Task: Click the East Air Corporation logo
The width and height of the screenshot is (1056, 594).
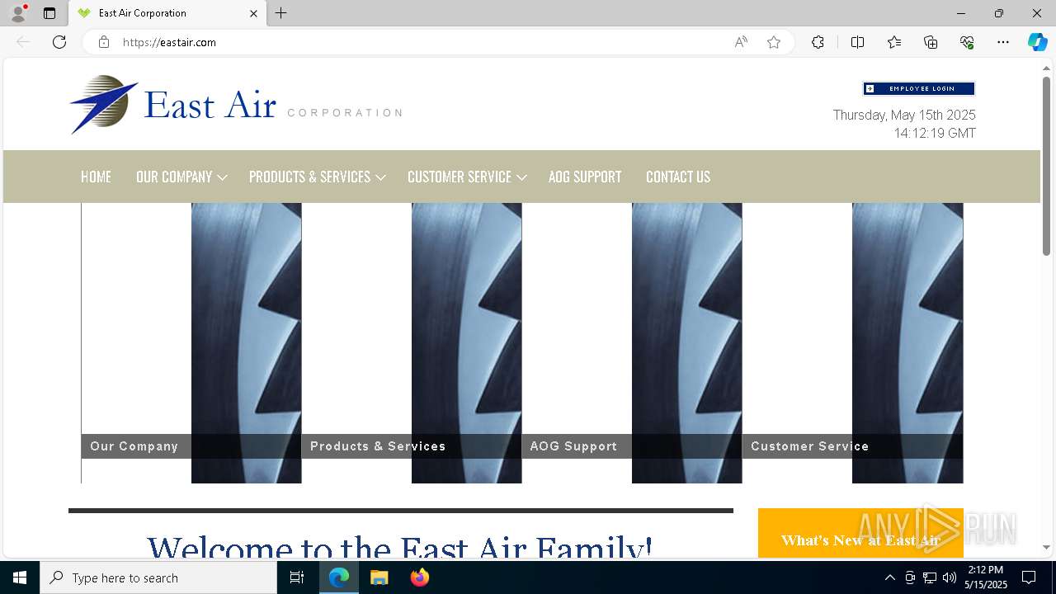Action: (235, 105)
